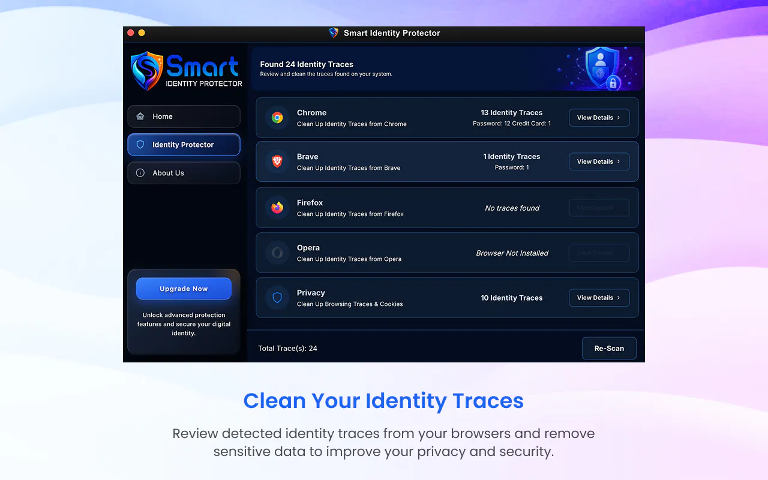Click '1 Identity Traces' for Brave
Screen dimensions: 768x480
pos(512,157)
